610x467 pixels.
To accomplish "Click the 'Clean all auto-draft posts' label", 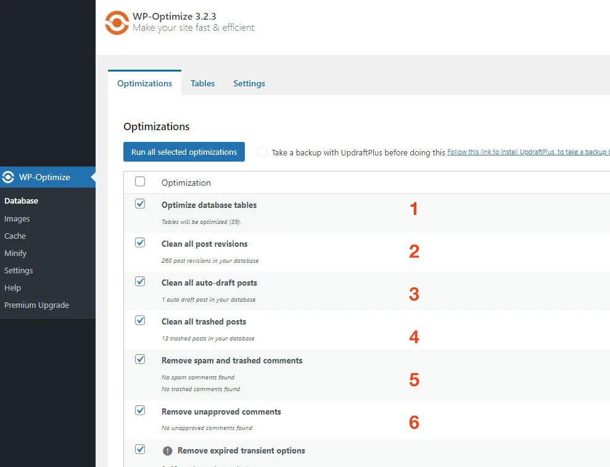I will 209,283.
